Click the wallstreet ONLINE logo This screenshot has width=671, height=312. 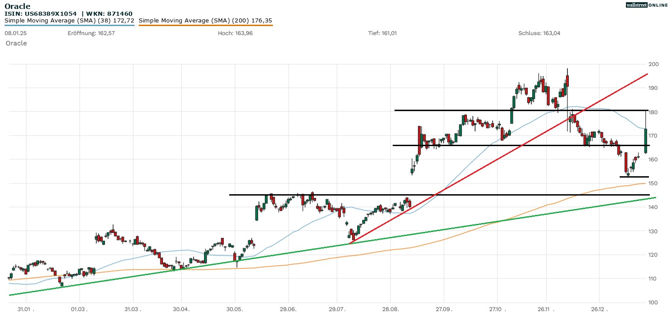coord(647,5)
